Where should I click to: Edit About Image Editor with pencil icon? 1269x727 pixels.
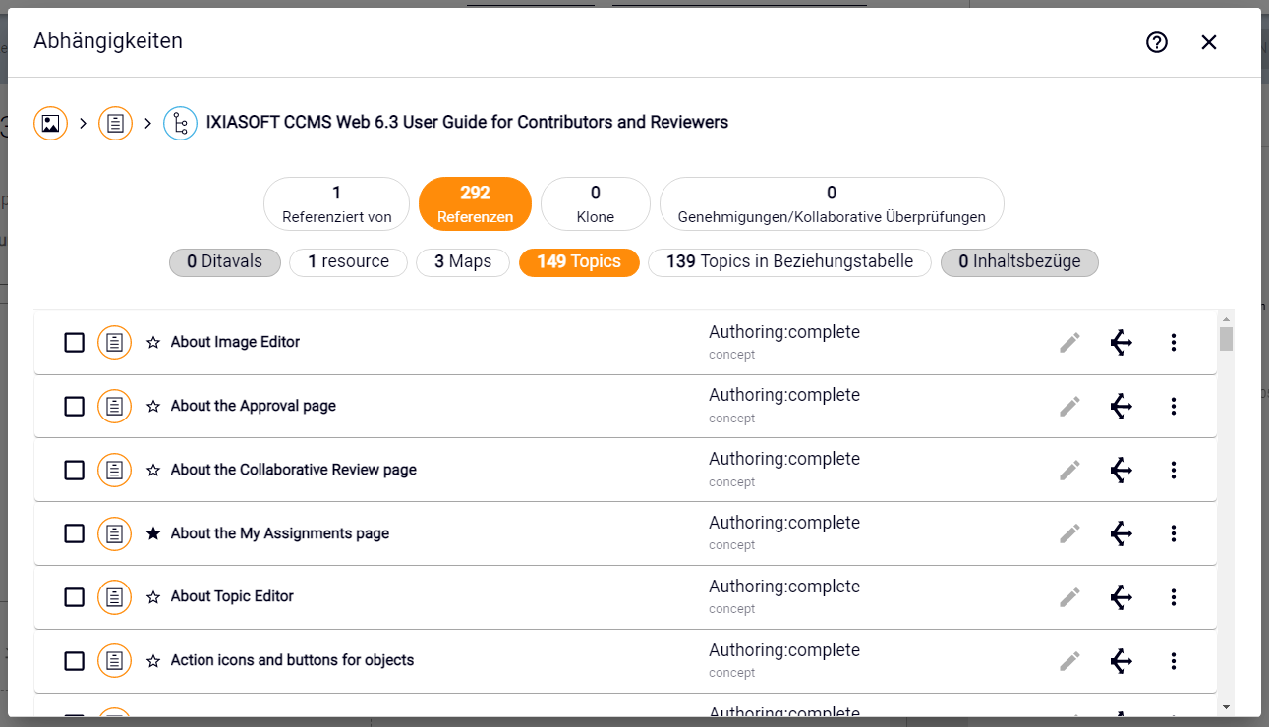point(1069,343)
